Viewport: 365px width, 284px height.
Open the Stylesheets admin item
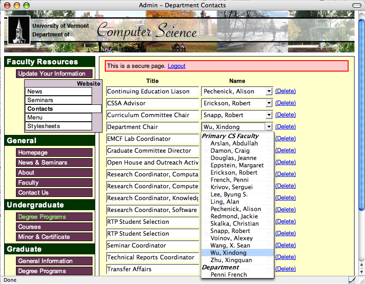tap(58, 126)
